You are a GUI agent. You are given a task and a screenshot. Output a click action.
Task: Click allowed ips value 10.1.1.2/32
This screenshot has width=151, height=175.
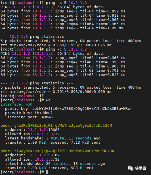47,159
